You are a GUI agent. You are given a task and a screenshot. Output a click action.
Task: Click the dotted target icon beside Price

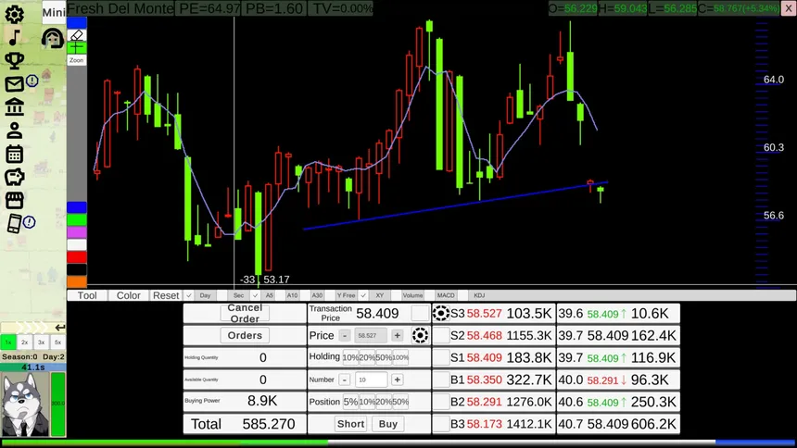pos(420,335)
